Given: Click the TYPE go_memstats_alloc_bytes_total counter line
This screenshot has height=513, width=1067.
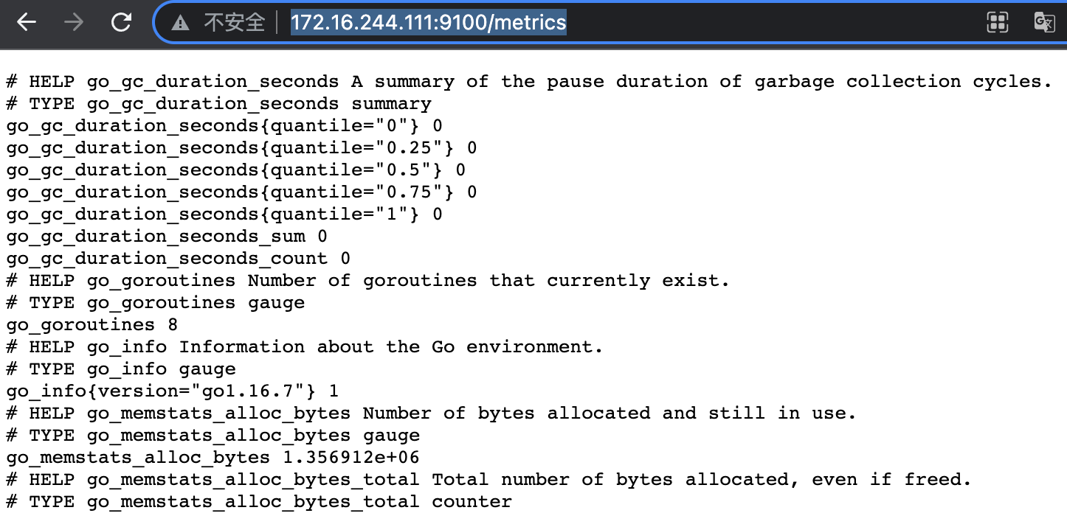Looking at the screenshot, I should click(x=259, y=502).
